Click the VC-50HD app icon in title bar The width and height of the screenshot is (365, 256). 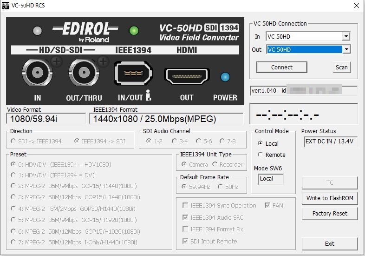tap(5, 6)
